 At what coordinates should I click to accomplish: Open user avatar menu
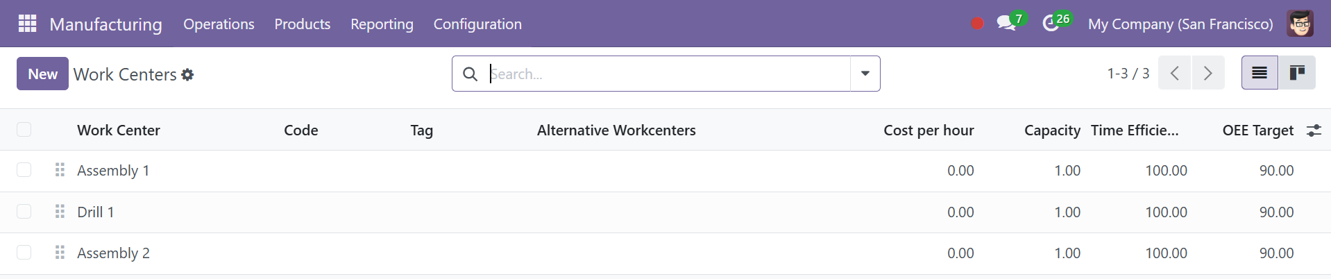1300,24
